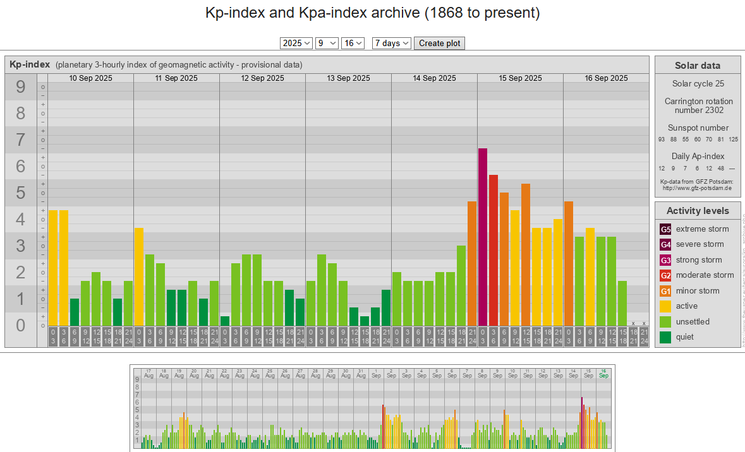This screenshot has width=745, height=452.
Task: Click the yellow bar for 10 Sep 0-3h
Action: tap(52, 268)
